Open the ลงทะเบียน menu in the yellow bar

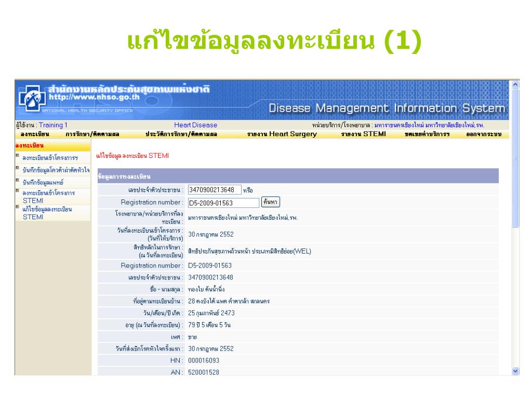35,135
